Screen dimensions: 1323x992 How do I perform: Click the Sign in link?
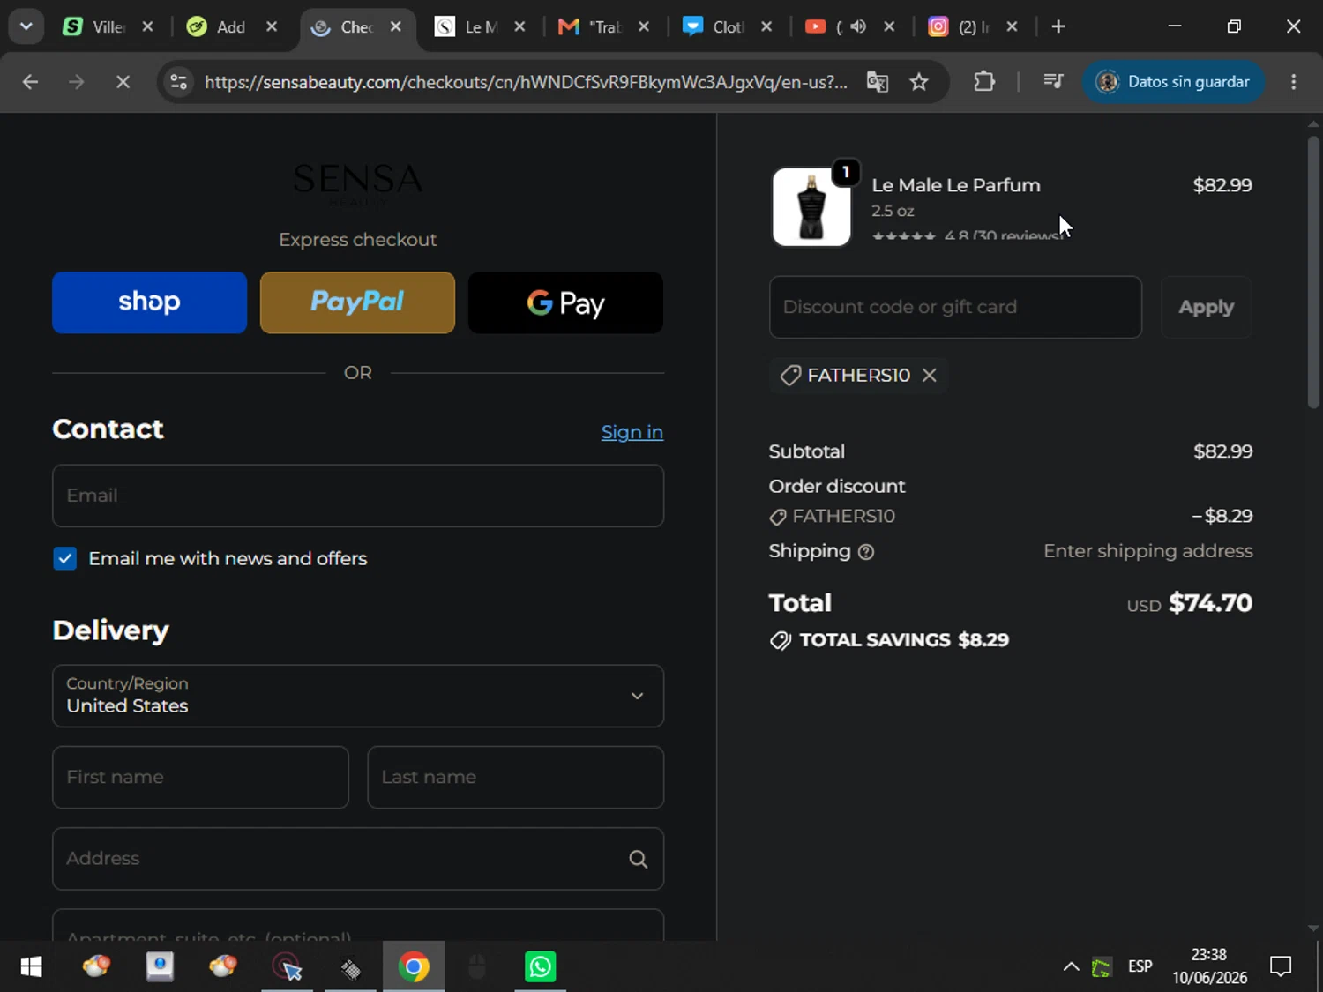click(632, 432)
